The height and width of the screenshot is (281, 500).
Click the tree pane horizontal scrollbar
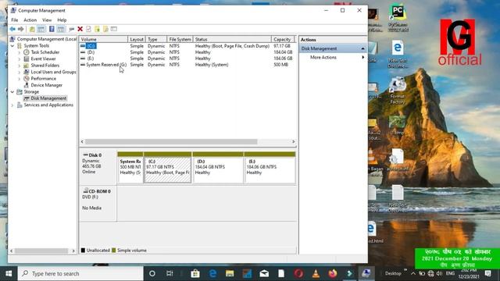[41, 251]
